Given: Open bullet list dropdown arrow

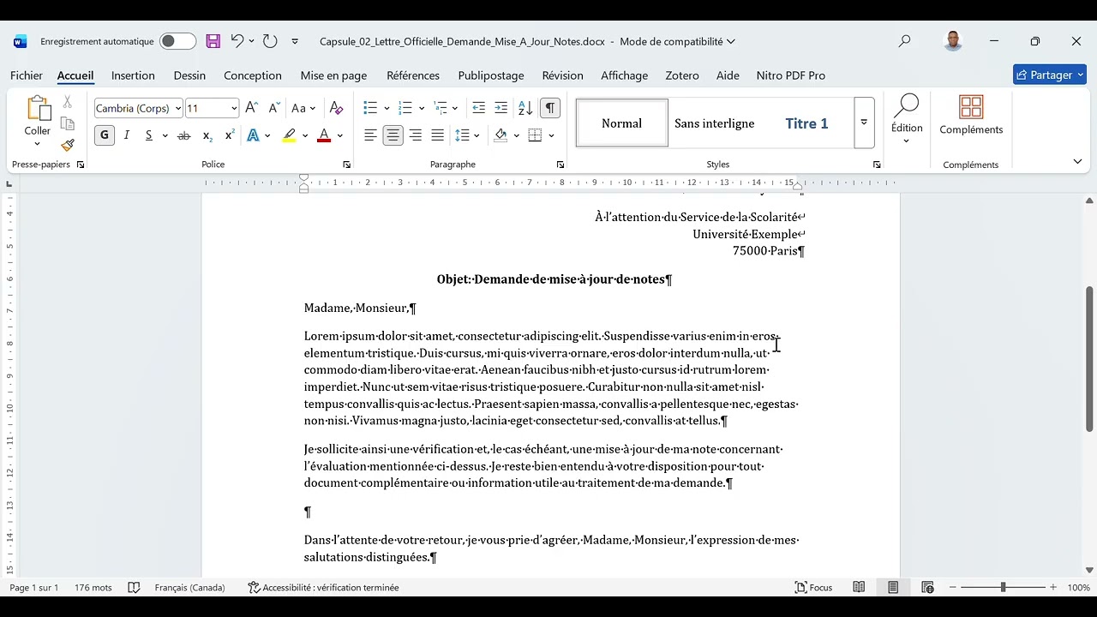Looking at the screenshot, I should click(387, 109).
